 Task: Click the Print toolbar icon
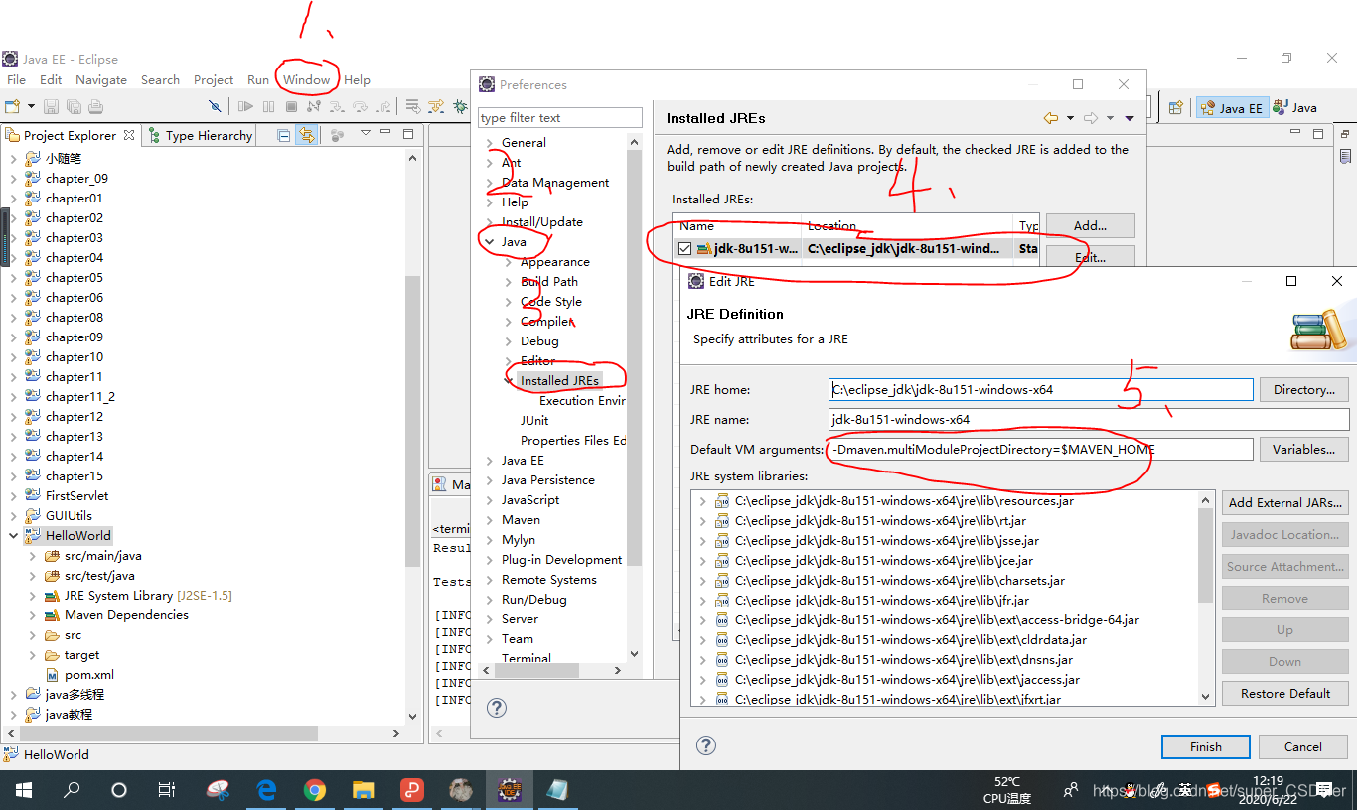click(x=95, y=106)
